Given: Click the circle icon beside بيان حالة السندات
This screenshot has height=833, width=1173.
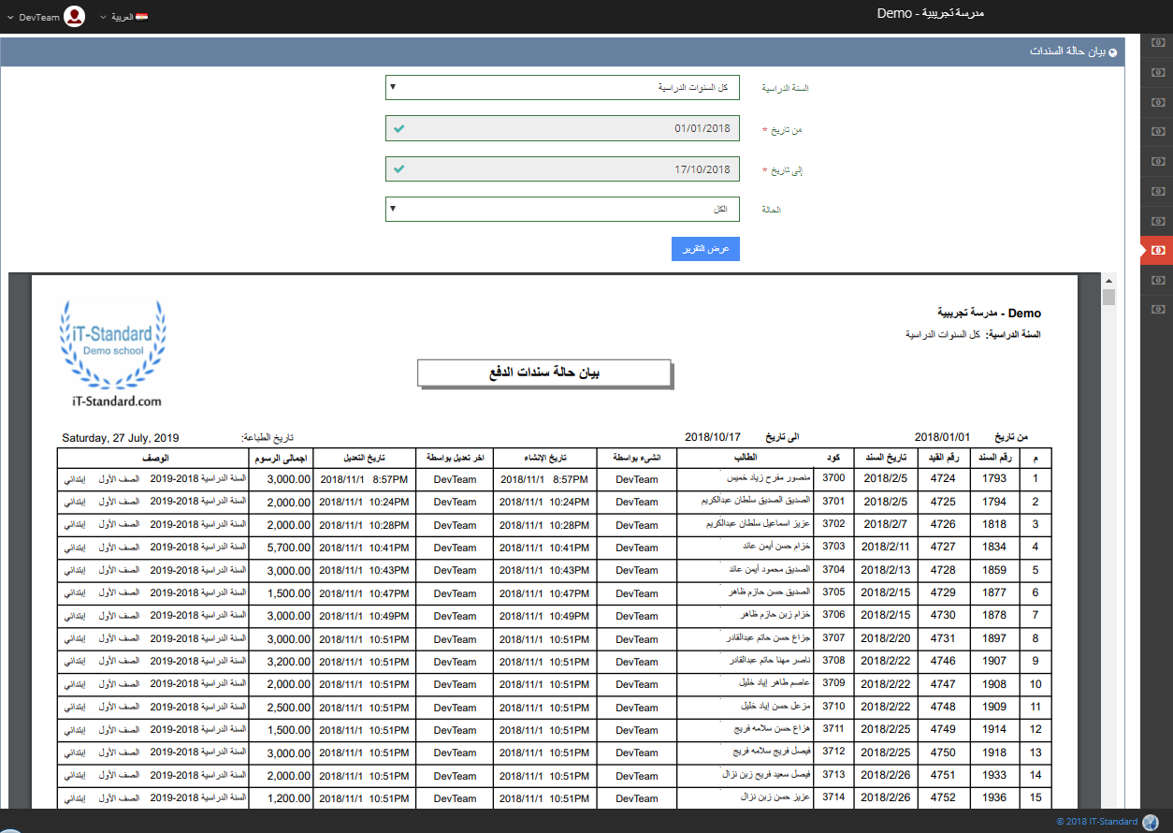Looking at the screenshot, I should pyautogui.click(x=1112, y=53).
